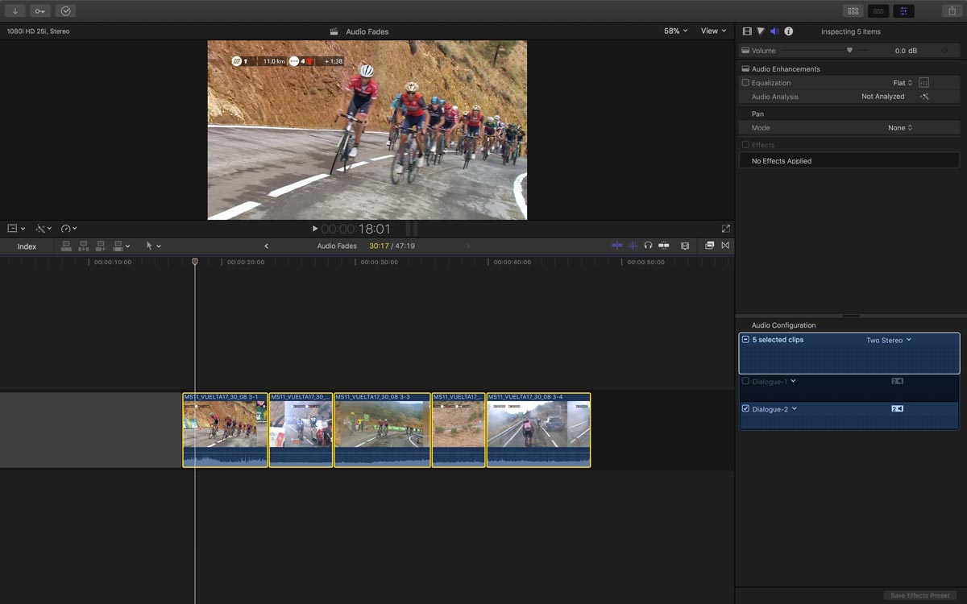This screenshot has height=604, width=967.
Task: Open the keyword editor key icon
Action: tap(40, 11)
